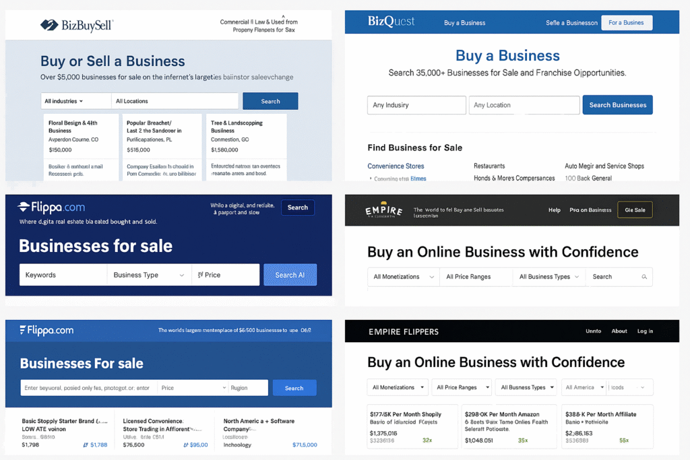Open the Price dropdown next to Region on Flippa
Viewport: 690px width, 460px height.
pyautogui.click(x=193, y=388)
